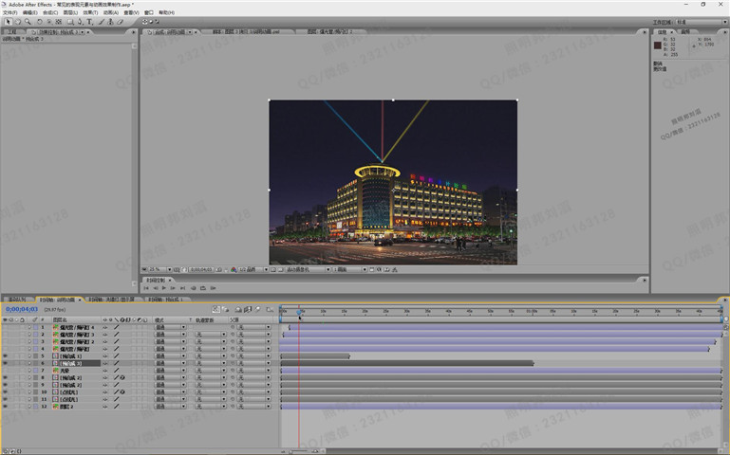730x455 pixels.
Task: Toggle visibility eye for layer 11
Action: point(5,399)
